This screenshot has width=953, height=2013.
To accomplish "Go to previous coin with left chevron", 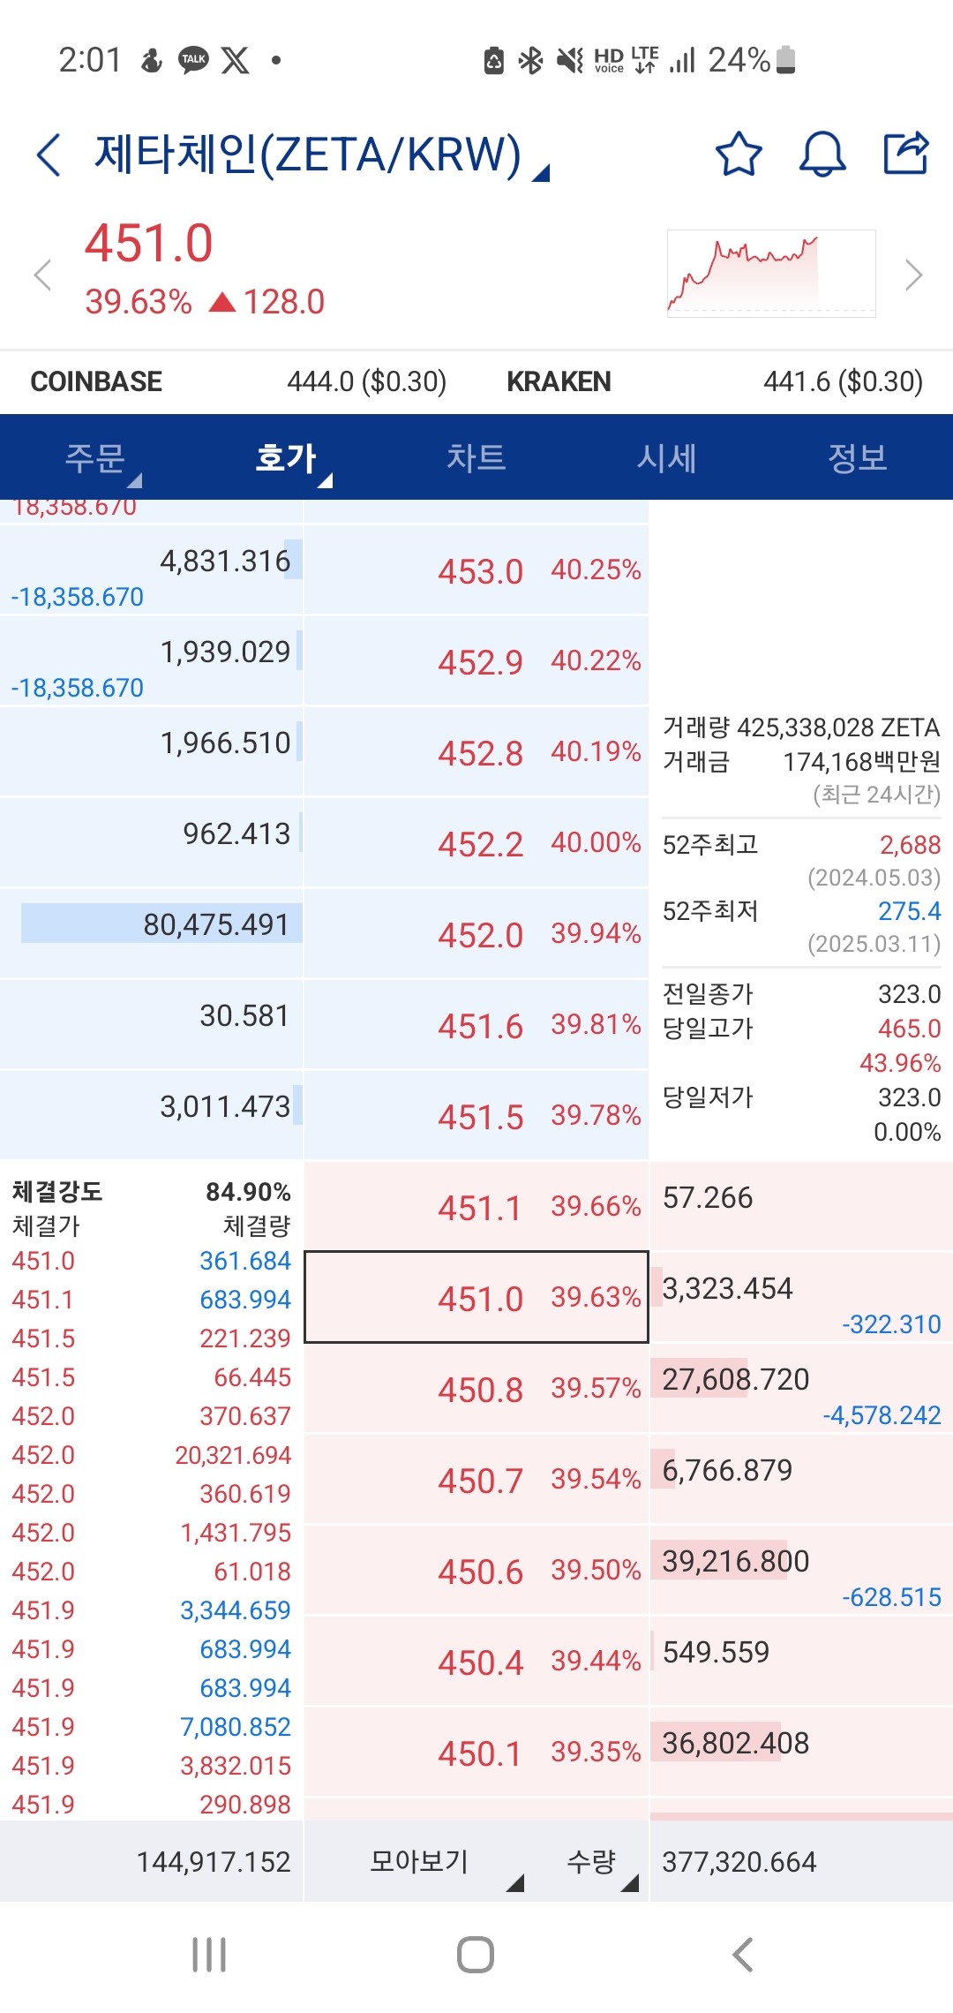I will click(x=42, y=275).
